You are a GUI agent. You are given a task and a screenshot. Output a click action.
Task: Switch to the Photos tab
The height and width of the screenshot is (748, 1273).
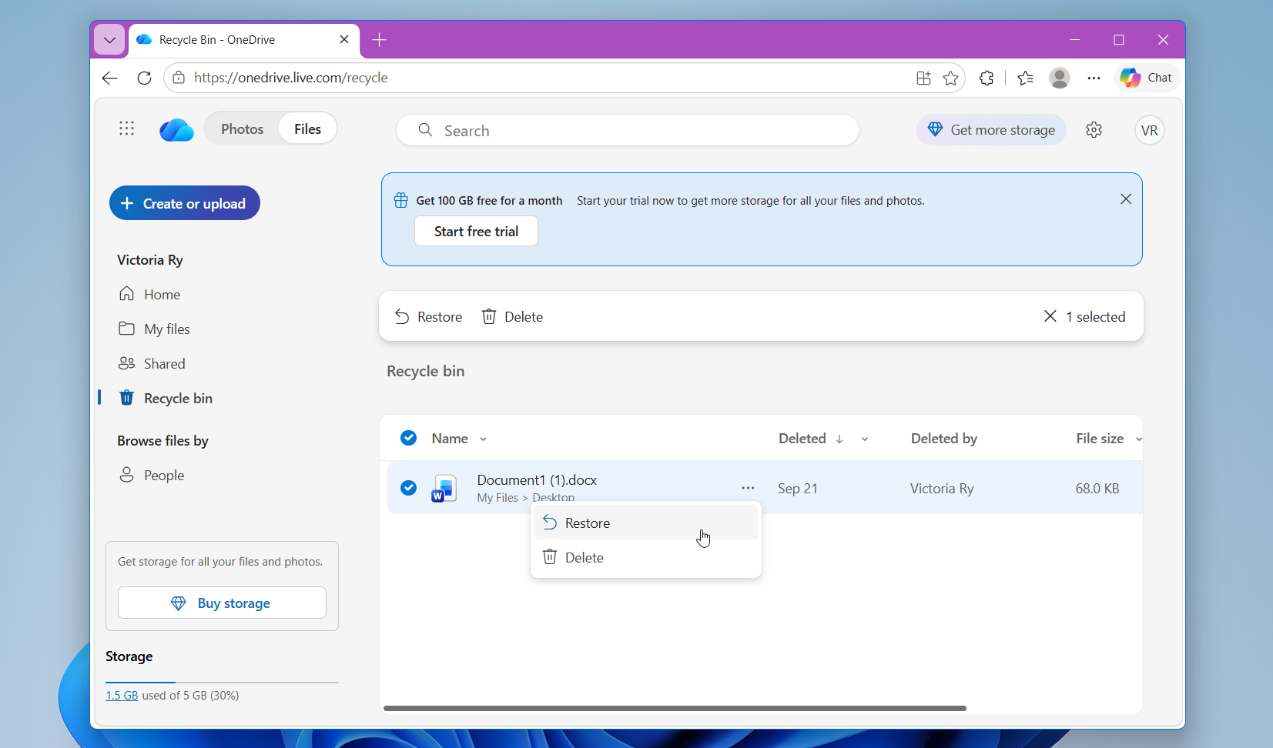(242, 129)
